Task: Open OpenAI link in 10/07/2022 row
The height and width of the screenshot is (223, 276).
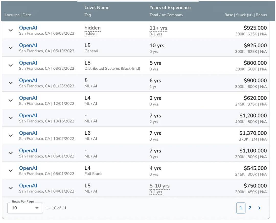Action: [x=28, y=133]
